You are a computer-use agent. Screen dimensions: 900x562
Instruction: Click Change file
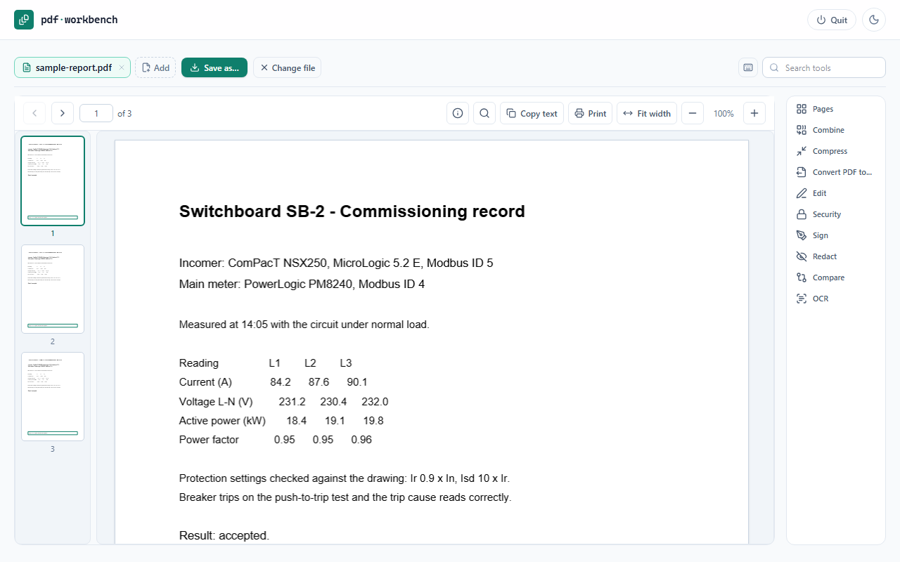pos(288,67)
